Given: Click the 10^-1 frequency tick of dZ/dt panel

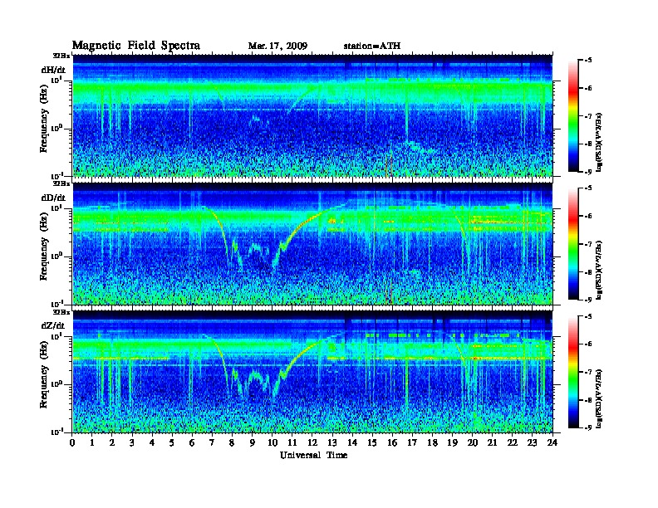Looking at the screenshot, I should (56, 432).
